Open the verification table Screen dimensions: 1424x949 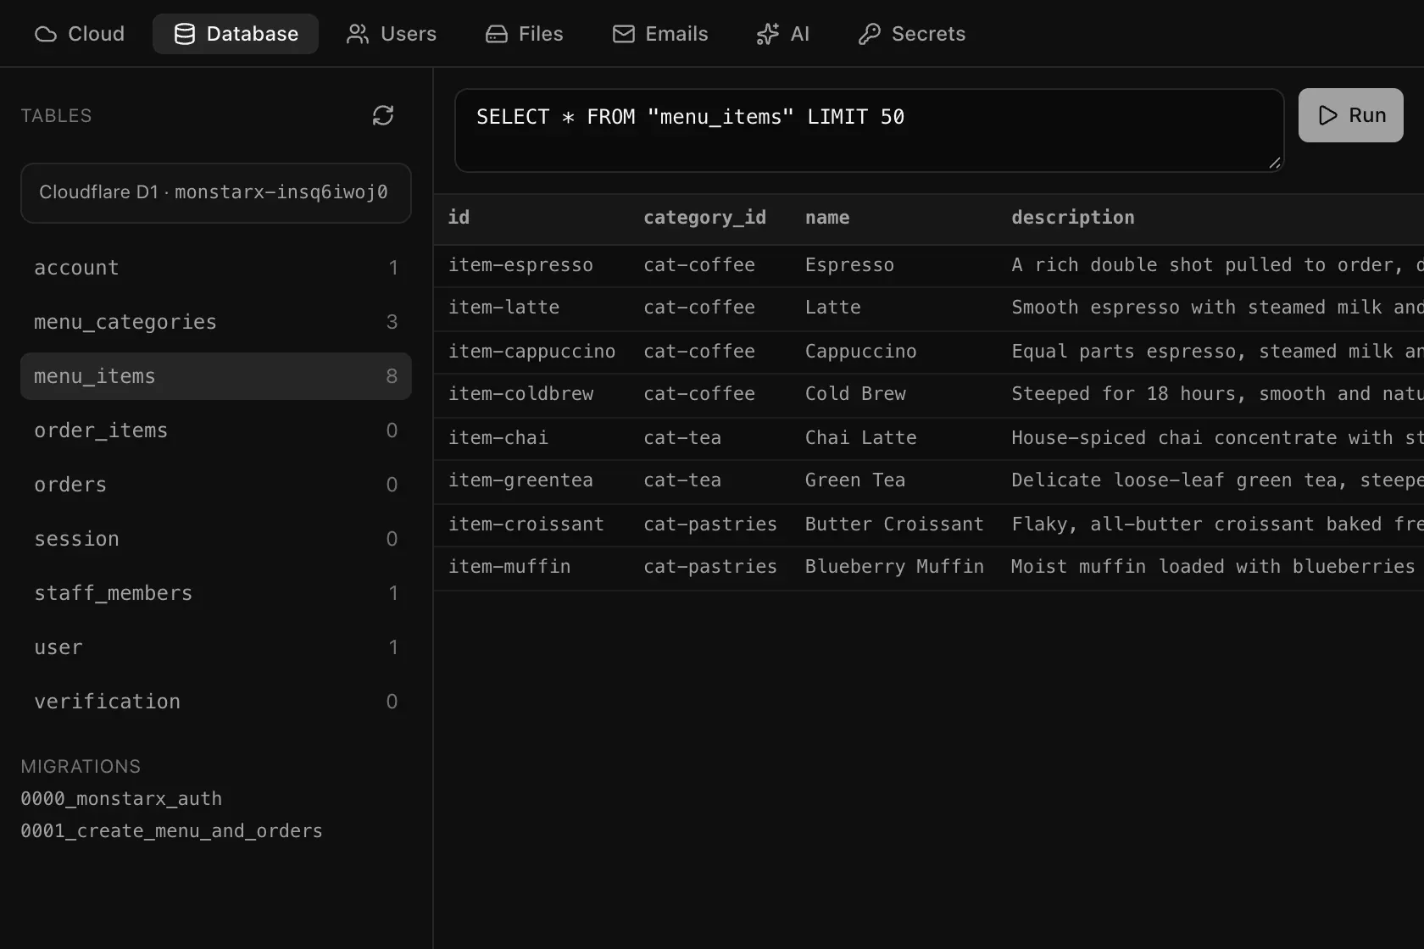pyautogui.click(x=216, y=702)
